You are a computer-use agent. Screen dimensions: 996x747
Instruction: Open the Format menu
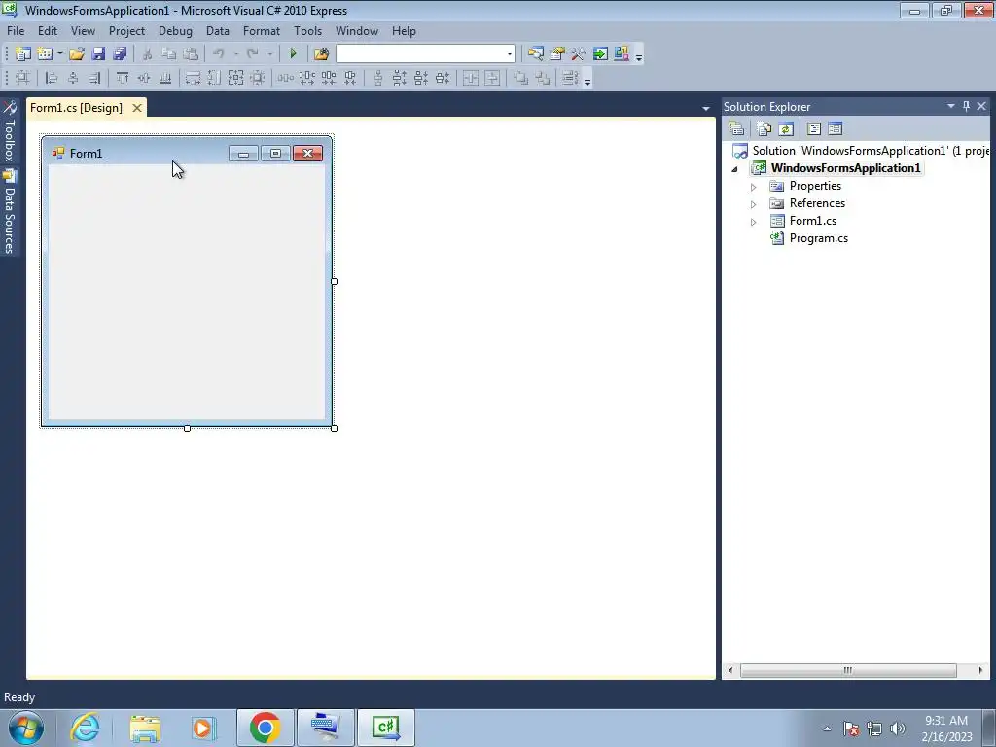point(261,30)
